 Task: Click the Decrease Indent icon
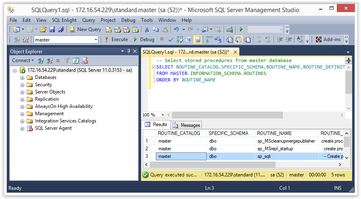tap(280, 39)
